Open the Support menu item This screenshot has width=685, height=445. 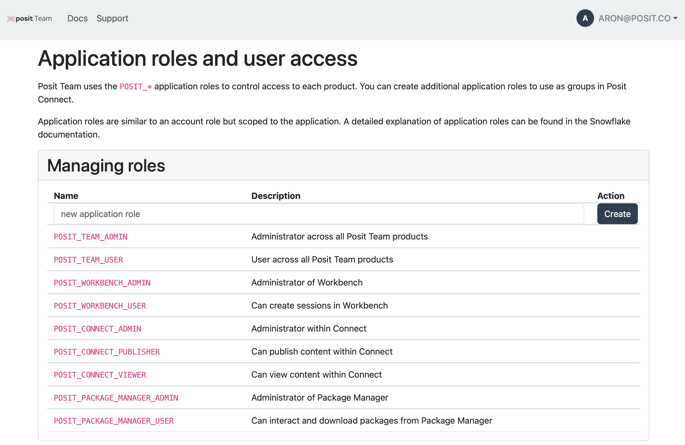pyautogui.click(x=112, y=18)
